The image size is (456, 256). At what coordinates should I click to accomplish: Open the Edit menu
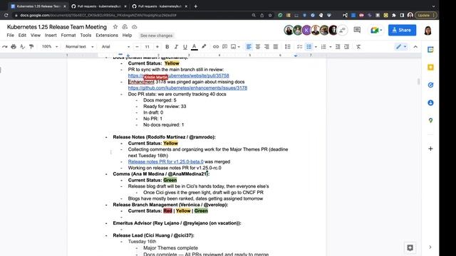point(22,36)
